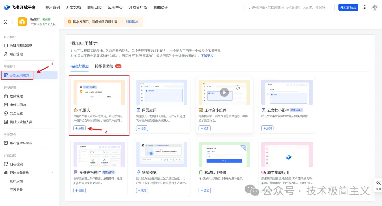382x206 pixels.
Task: Open 安全设置 security settings
Action: click(x=17, y=113)
